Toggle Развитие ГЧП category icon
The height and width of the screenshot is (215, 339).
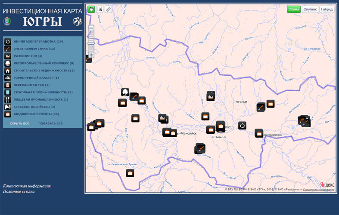pyautogui.click(x=8, y=56)
